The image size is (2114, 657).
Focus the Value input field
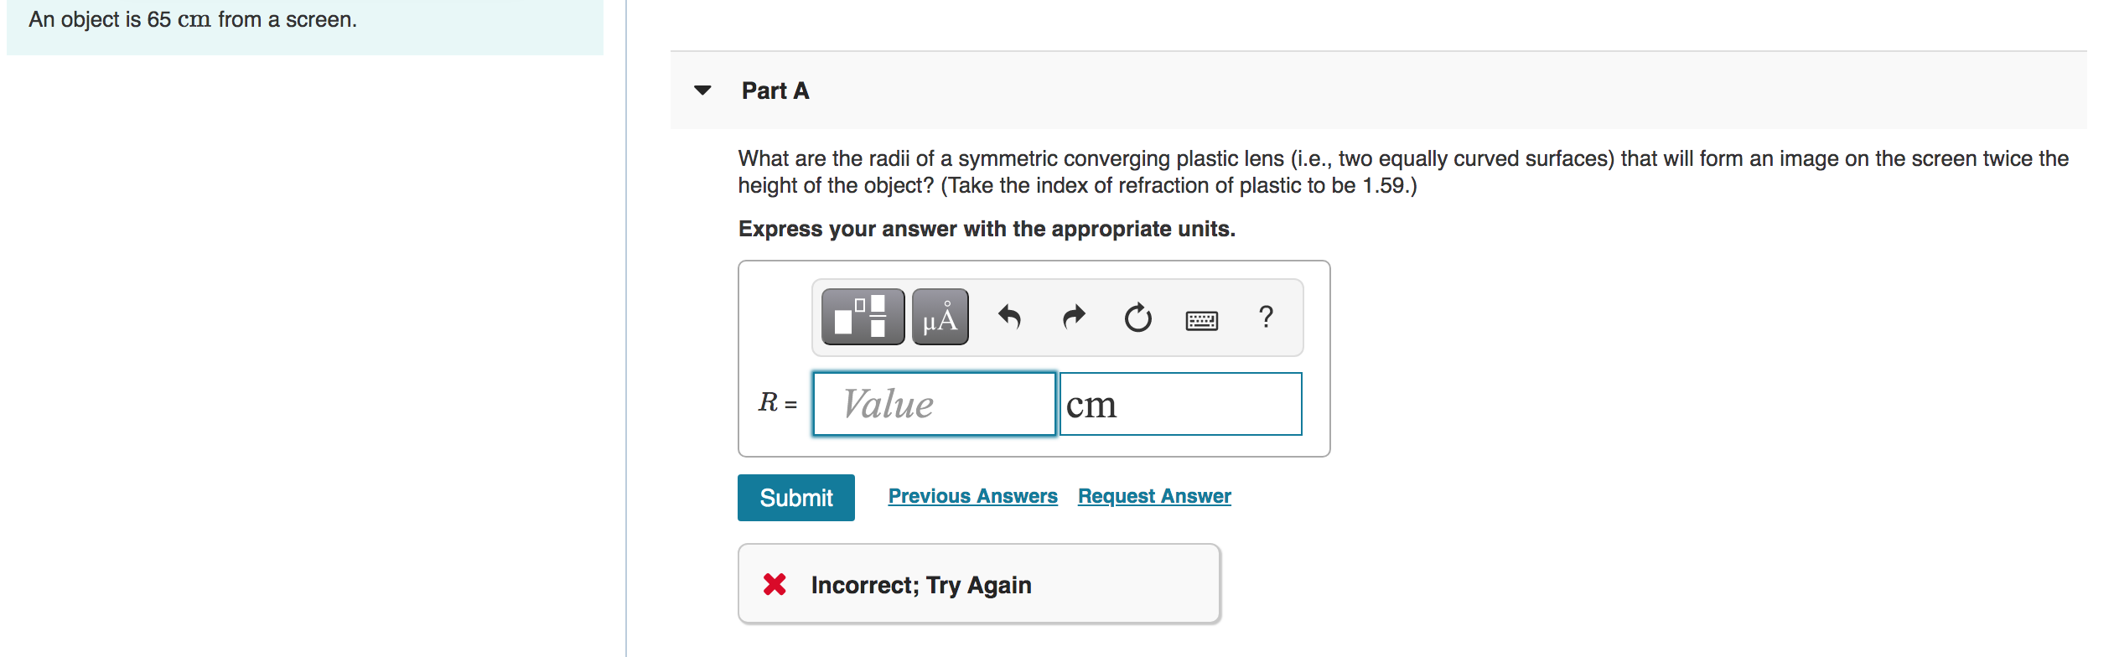click(934, 404)
